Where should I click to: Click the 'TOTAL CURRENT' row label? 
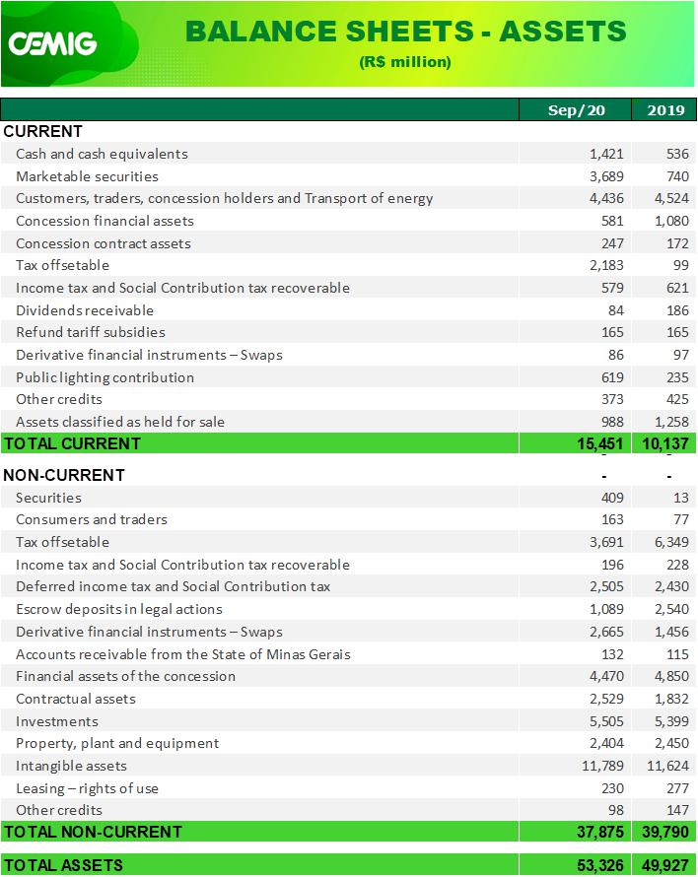tap(73, 443)
